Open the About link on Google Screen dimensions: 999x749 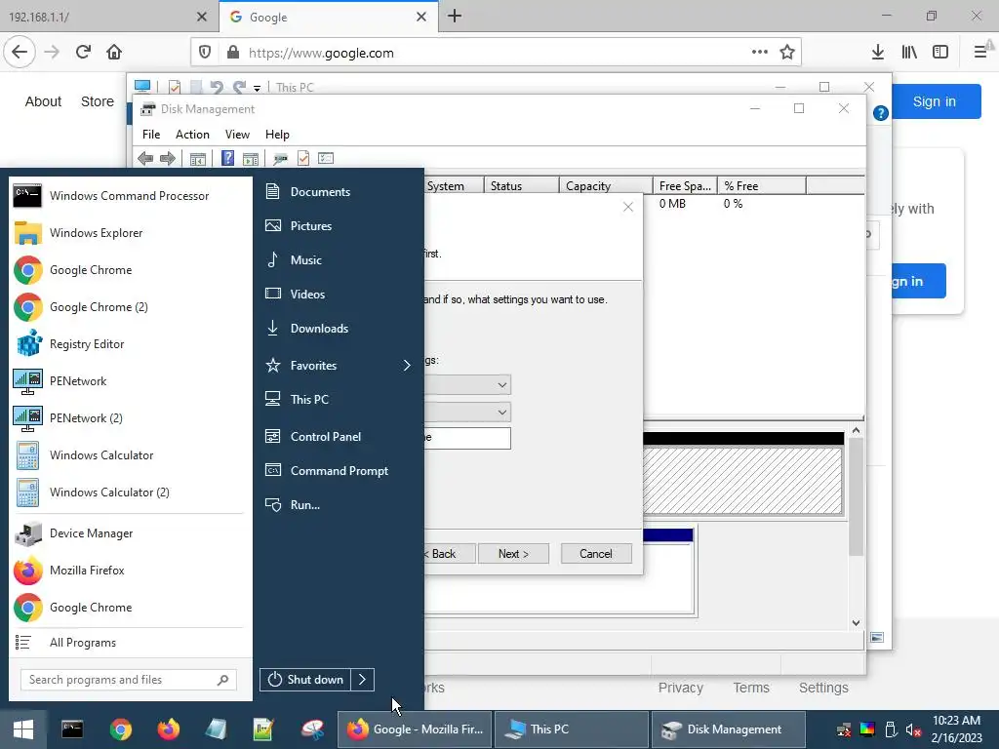[x=43, y=101]
